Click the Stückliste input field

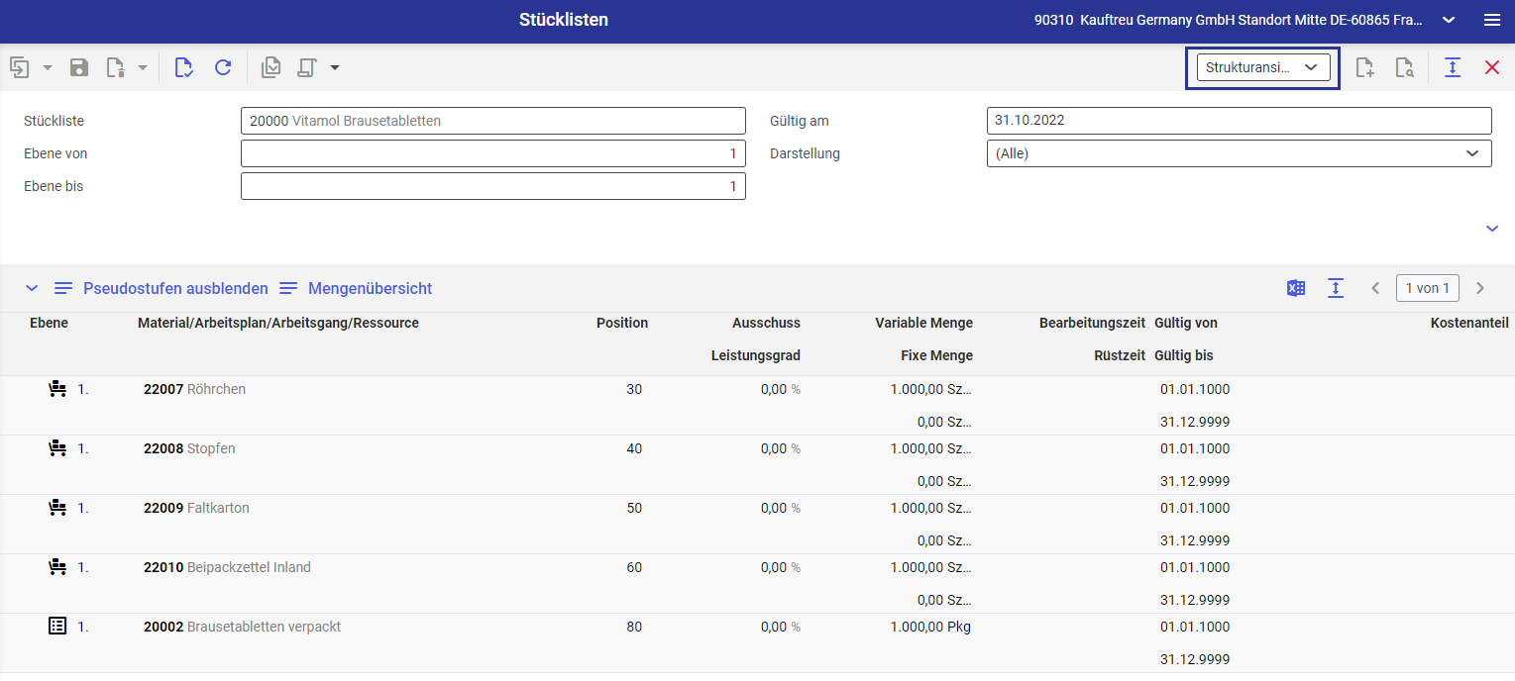pyautogui.click(x=492, y=121)
